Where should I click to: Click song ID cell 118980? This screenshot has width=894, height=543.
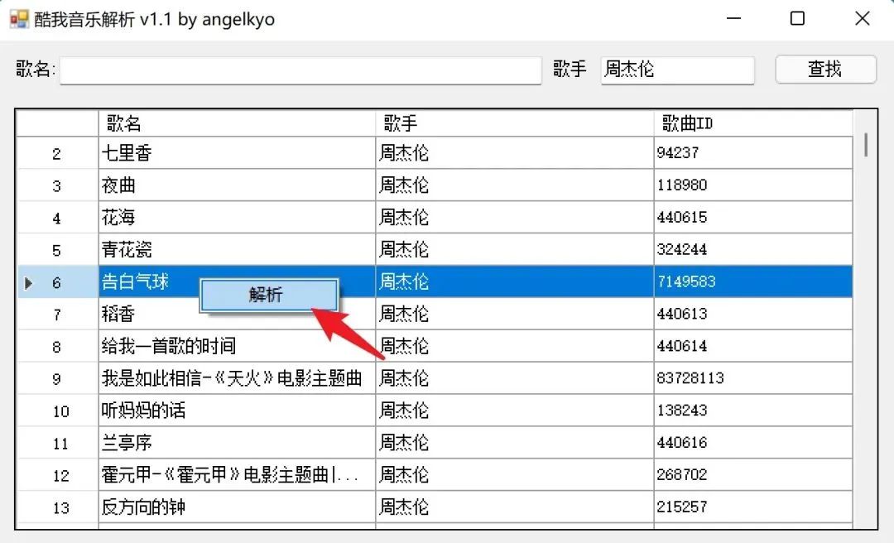(x=753, y=185)
